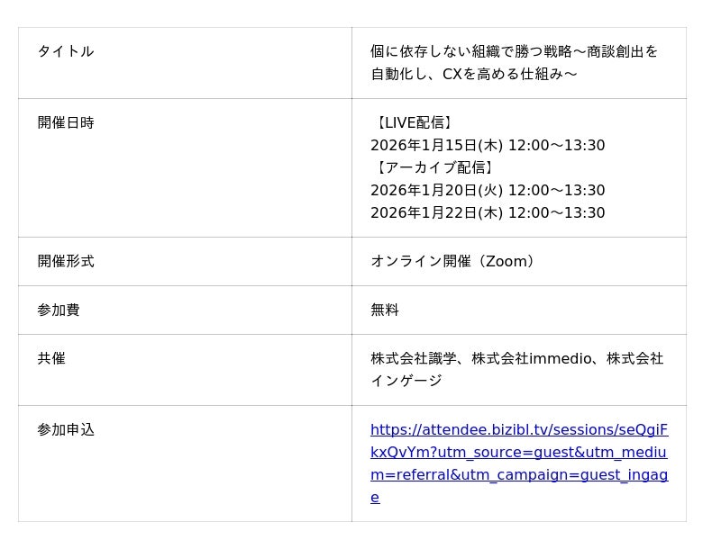
Task: Click the 株式会社識学 co-host name
Action: pyautogui.click(x=413, y=358)
